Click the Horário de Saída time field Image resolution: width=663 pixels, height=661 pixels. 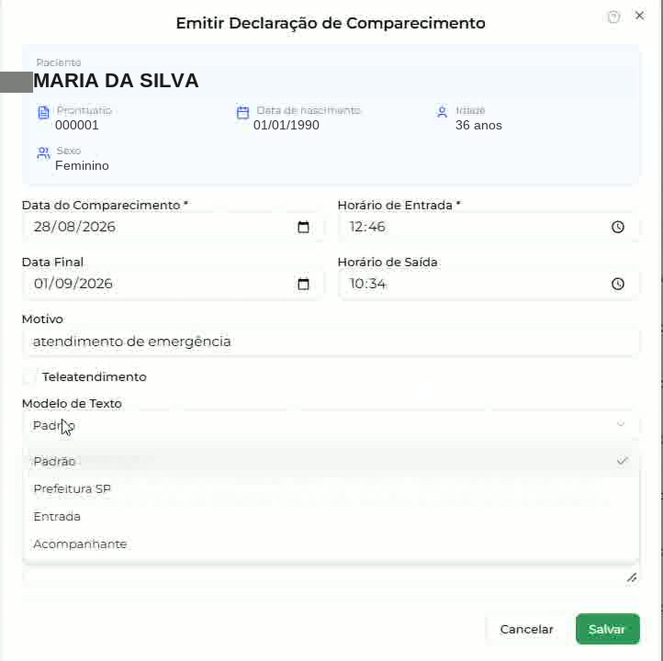tap(489, 284)
